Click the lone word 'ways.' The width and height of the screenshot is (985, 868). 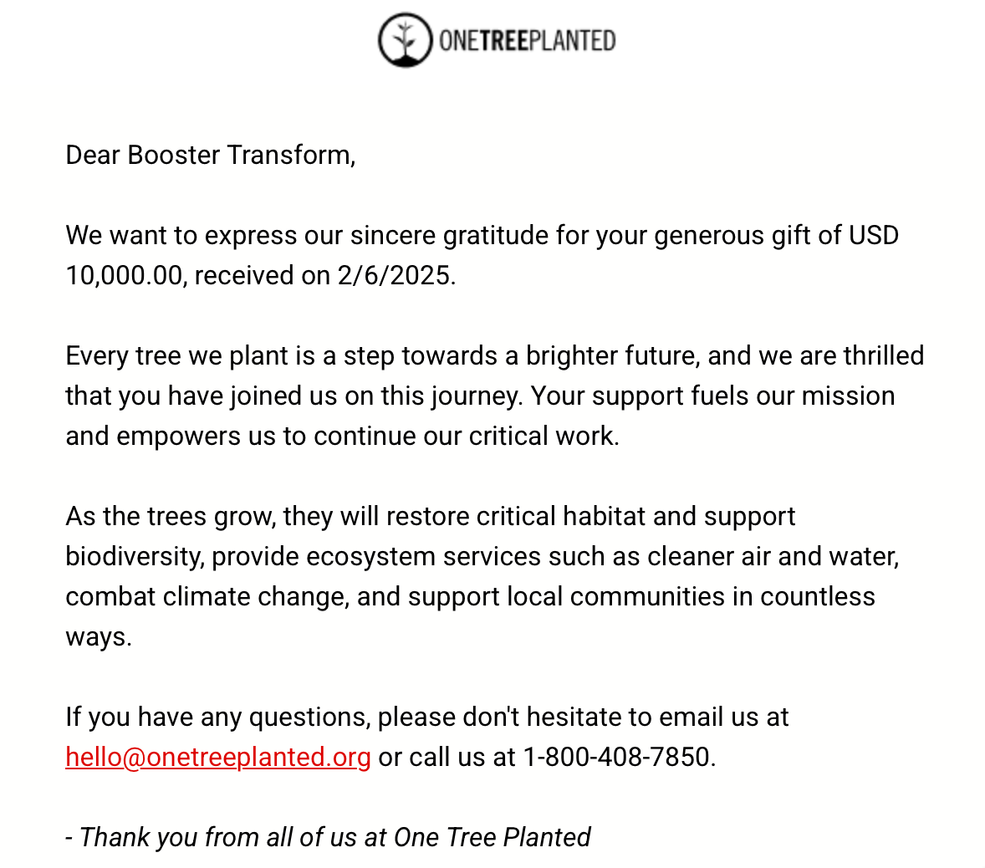[x=99, y=637]
